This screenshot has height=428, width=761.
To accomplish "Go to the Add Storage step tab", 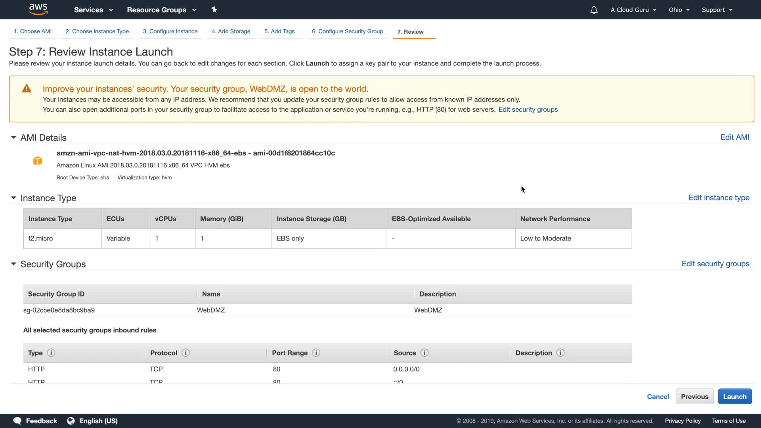I will pyautogui.click(x=231, y=31).
